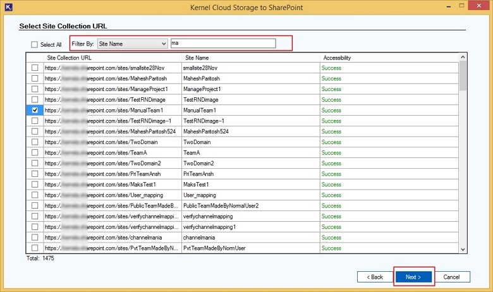Click the Cancel button
The image size is (493, 292).
point(451,277)
